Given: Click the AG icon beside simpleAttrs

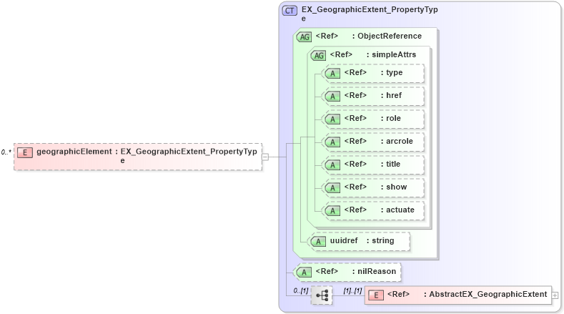Looking at the screenshot, I should (x=319, y=56).
